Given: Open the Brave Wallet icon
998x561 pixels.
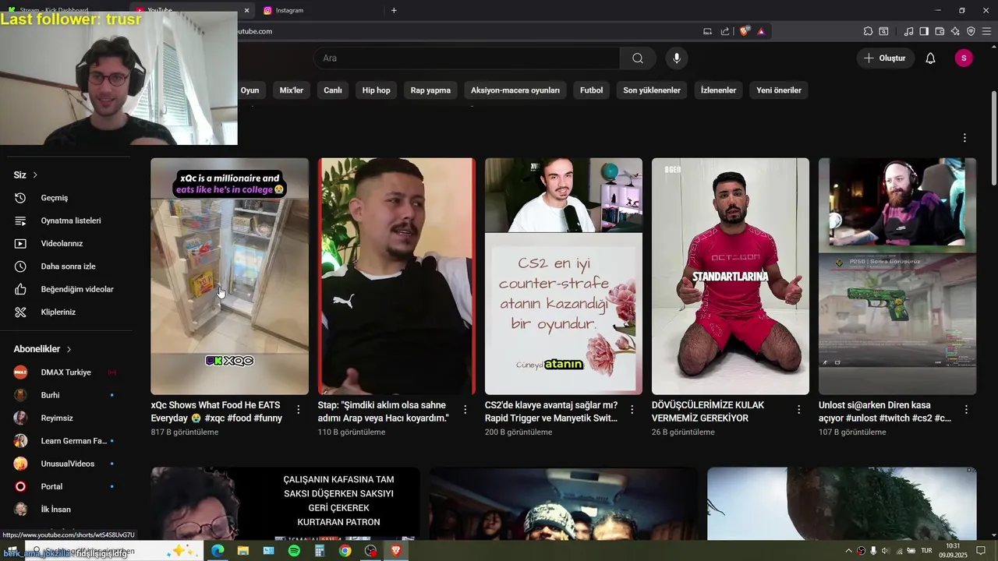Looking at the screenshot, I should coord(940,31).
